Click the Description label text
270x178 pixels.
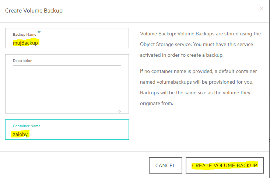(x=22, y=61)
